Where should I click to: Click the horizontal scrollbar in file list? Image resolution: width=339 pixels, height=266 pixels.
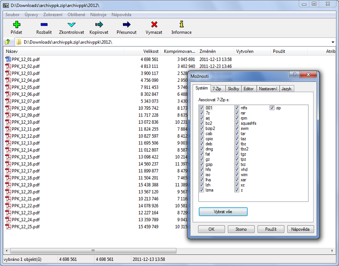93,251
